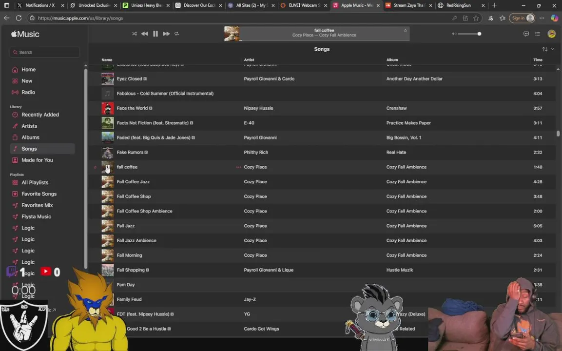Screen dimensions: 562x351
Task: Open the Crenshaw album link
Action: [396, 108]
